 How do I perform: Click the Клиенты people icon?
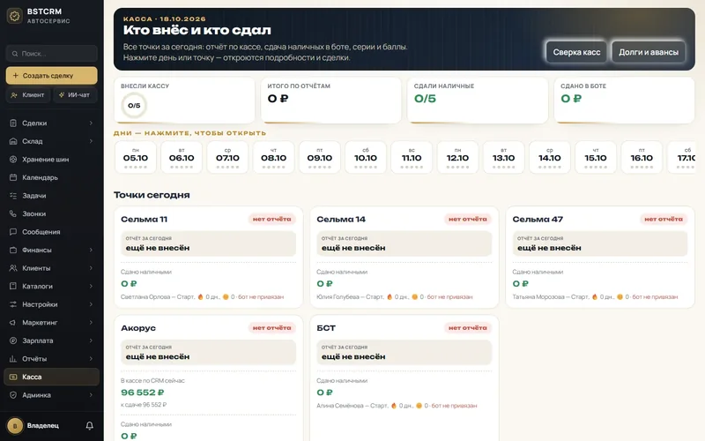pos(13,268)
